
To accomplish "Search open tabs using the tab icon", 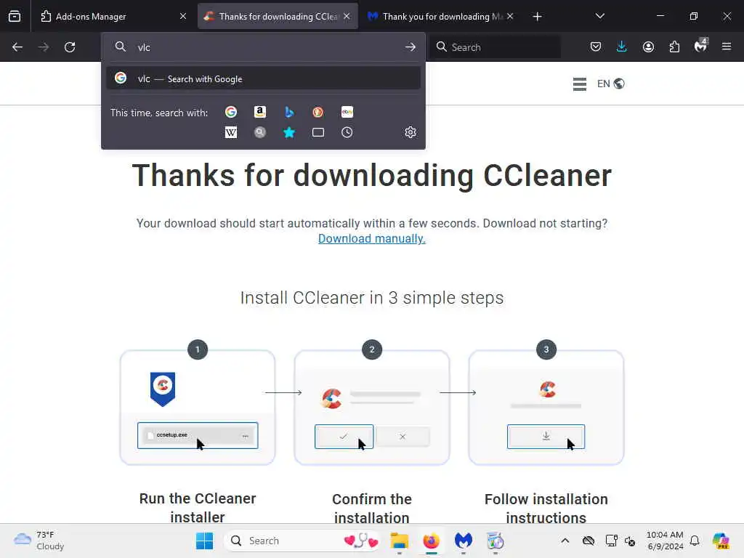I will (x=318, y=132).
